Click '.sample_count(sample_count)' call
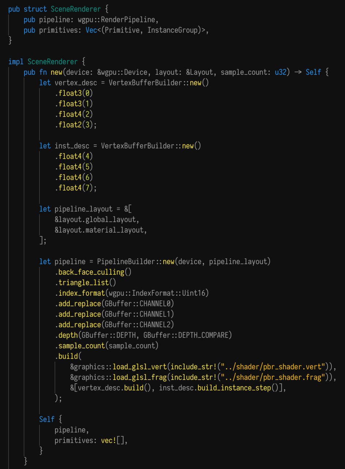The width and height of the screenshot is (345, 469). click(106, 346)
